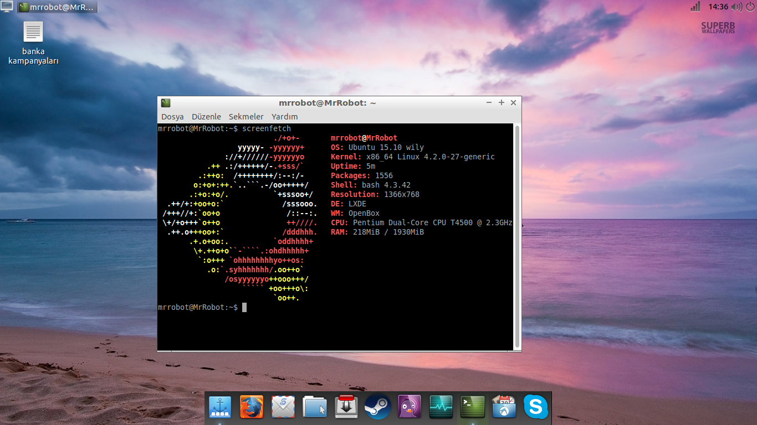Minimize the terminal window
757x425 pixels.
point(489,103)
